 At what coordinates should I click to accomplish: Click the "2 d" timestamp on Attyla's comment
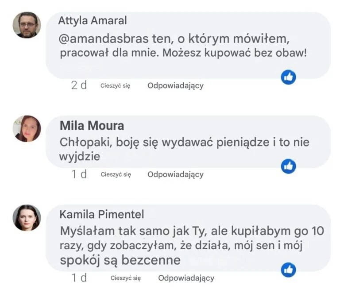pos(79,85)
